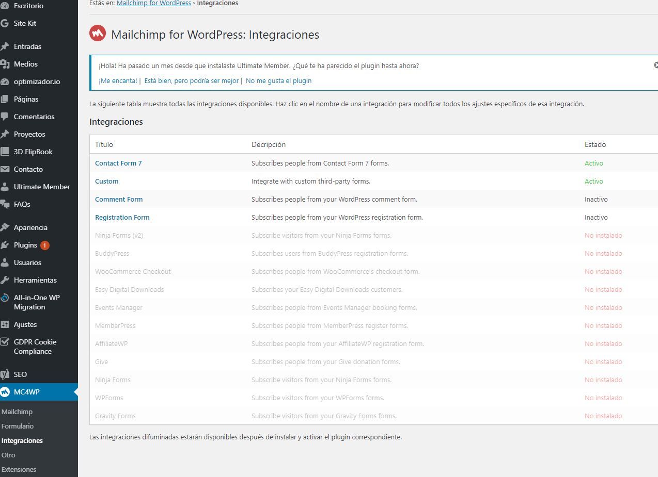
Task: Click the MC4WP Mailchimp sidebar icon
Action: 5,392
